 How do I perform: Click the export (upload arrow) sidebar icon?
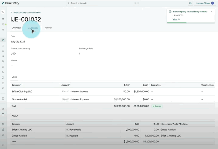click(3, 50)
